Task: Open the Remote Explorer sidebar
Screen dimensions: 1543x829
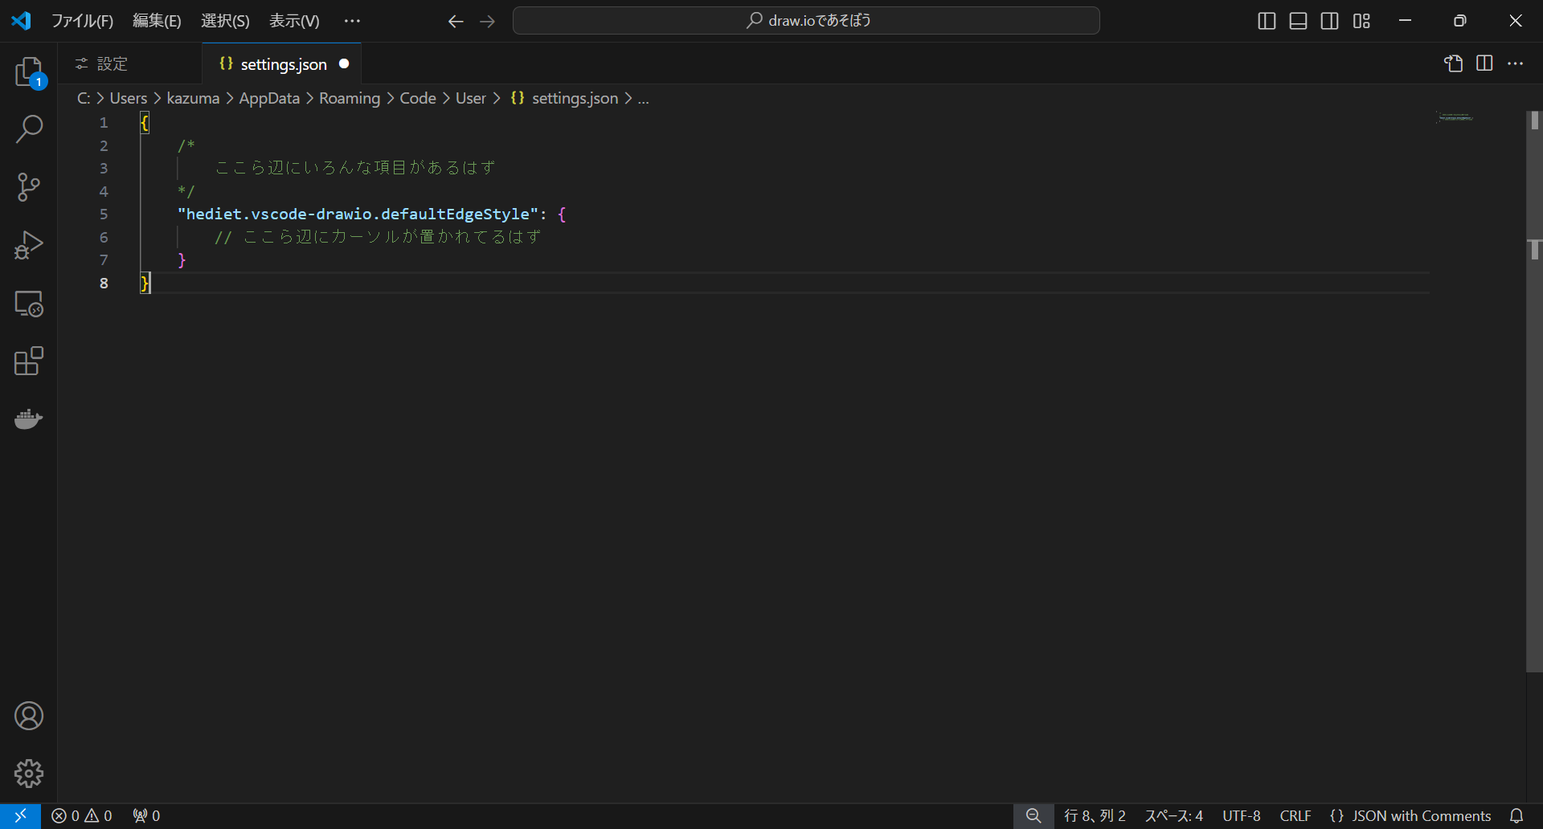Action: tap(28, 304)
